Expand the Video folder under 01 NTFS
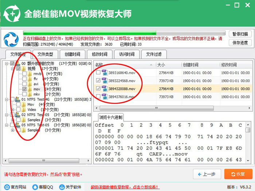The width and height of the screenshot is (255, 191). click(x=13, y=110)
